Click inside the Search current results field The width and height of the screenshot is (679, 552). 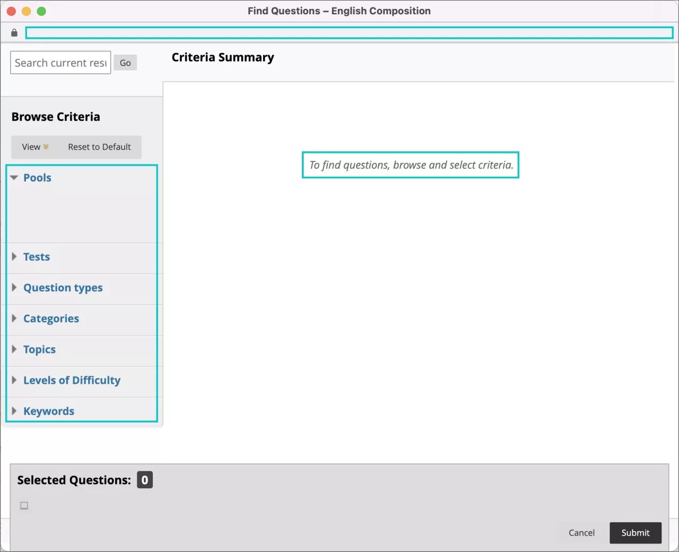[x=60, y=62]
